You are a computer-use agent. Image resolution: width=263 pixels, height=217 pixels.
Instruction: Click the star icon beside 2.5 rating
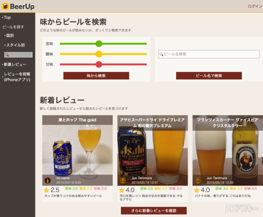pos(46,190)
